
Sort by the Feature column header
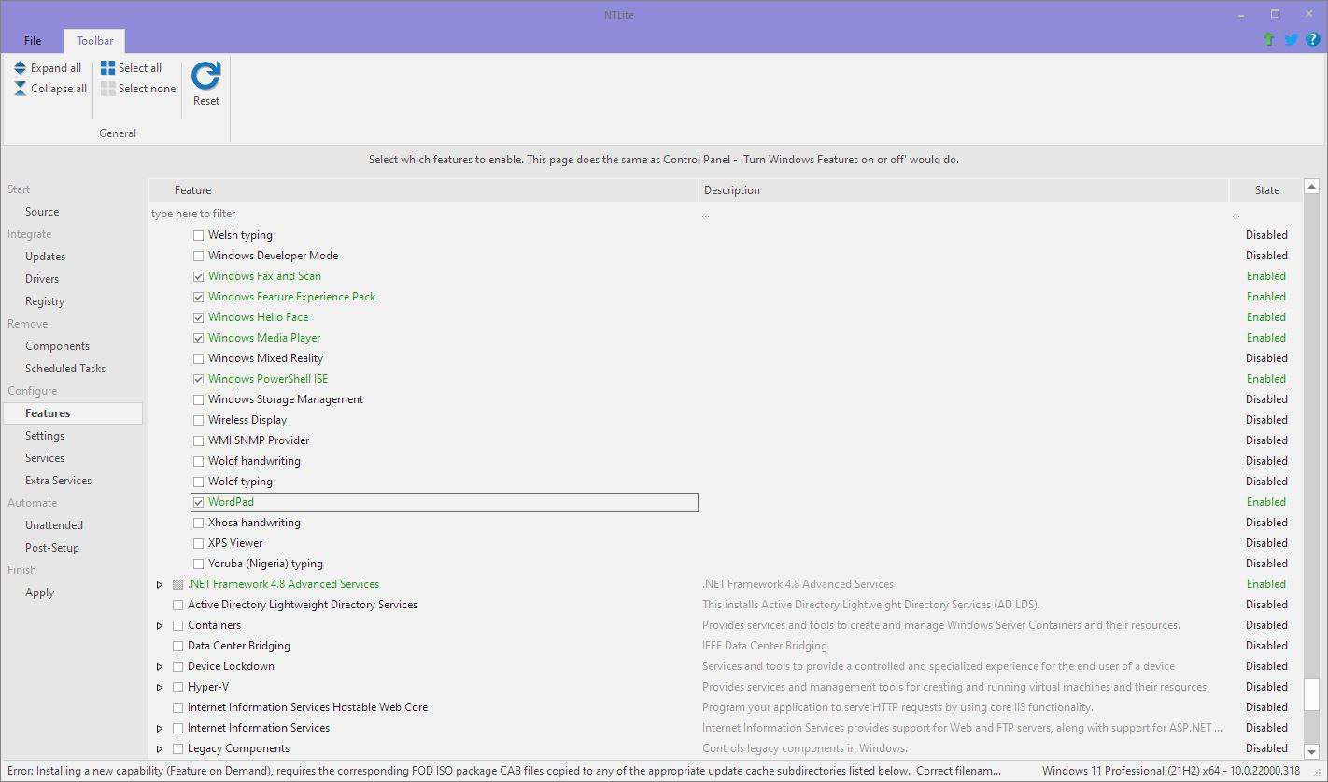tap(423, 190)
